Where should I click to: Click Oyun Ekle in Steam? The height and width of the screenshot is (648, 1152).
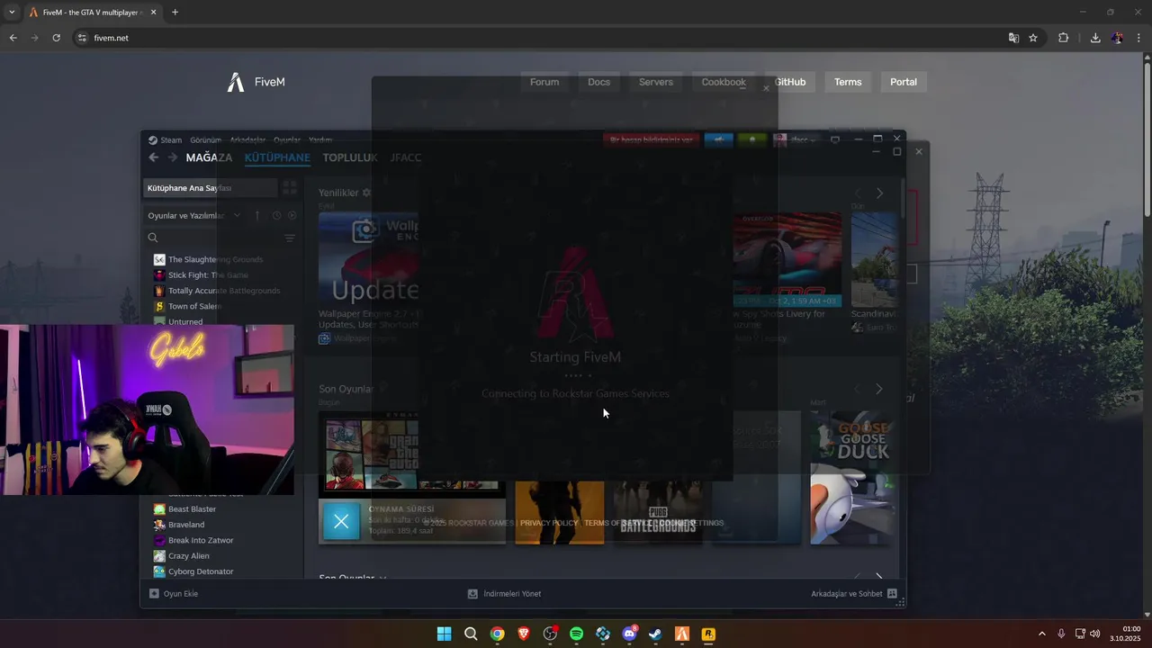click(174, 594)
